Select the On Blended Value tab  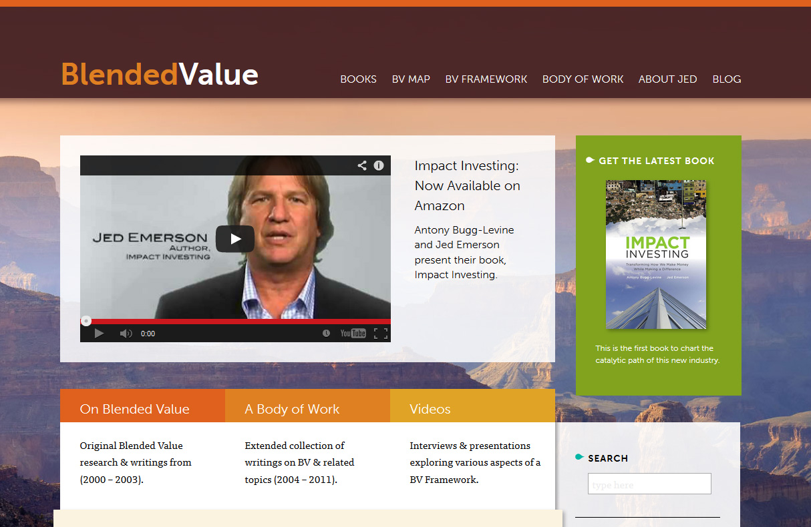[142, 406]
